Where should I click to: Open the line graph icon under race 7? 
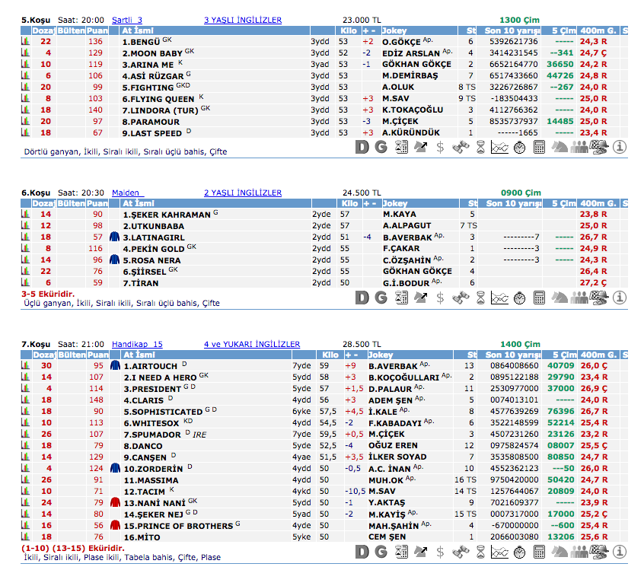click(499, 551)
